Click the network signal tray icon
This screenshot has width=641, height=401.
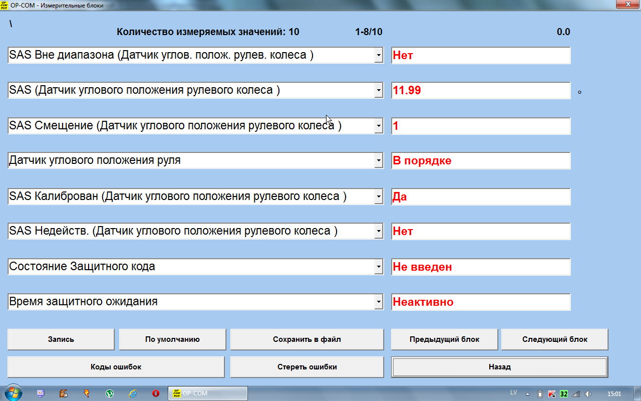(x=576, y=393)
